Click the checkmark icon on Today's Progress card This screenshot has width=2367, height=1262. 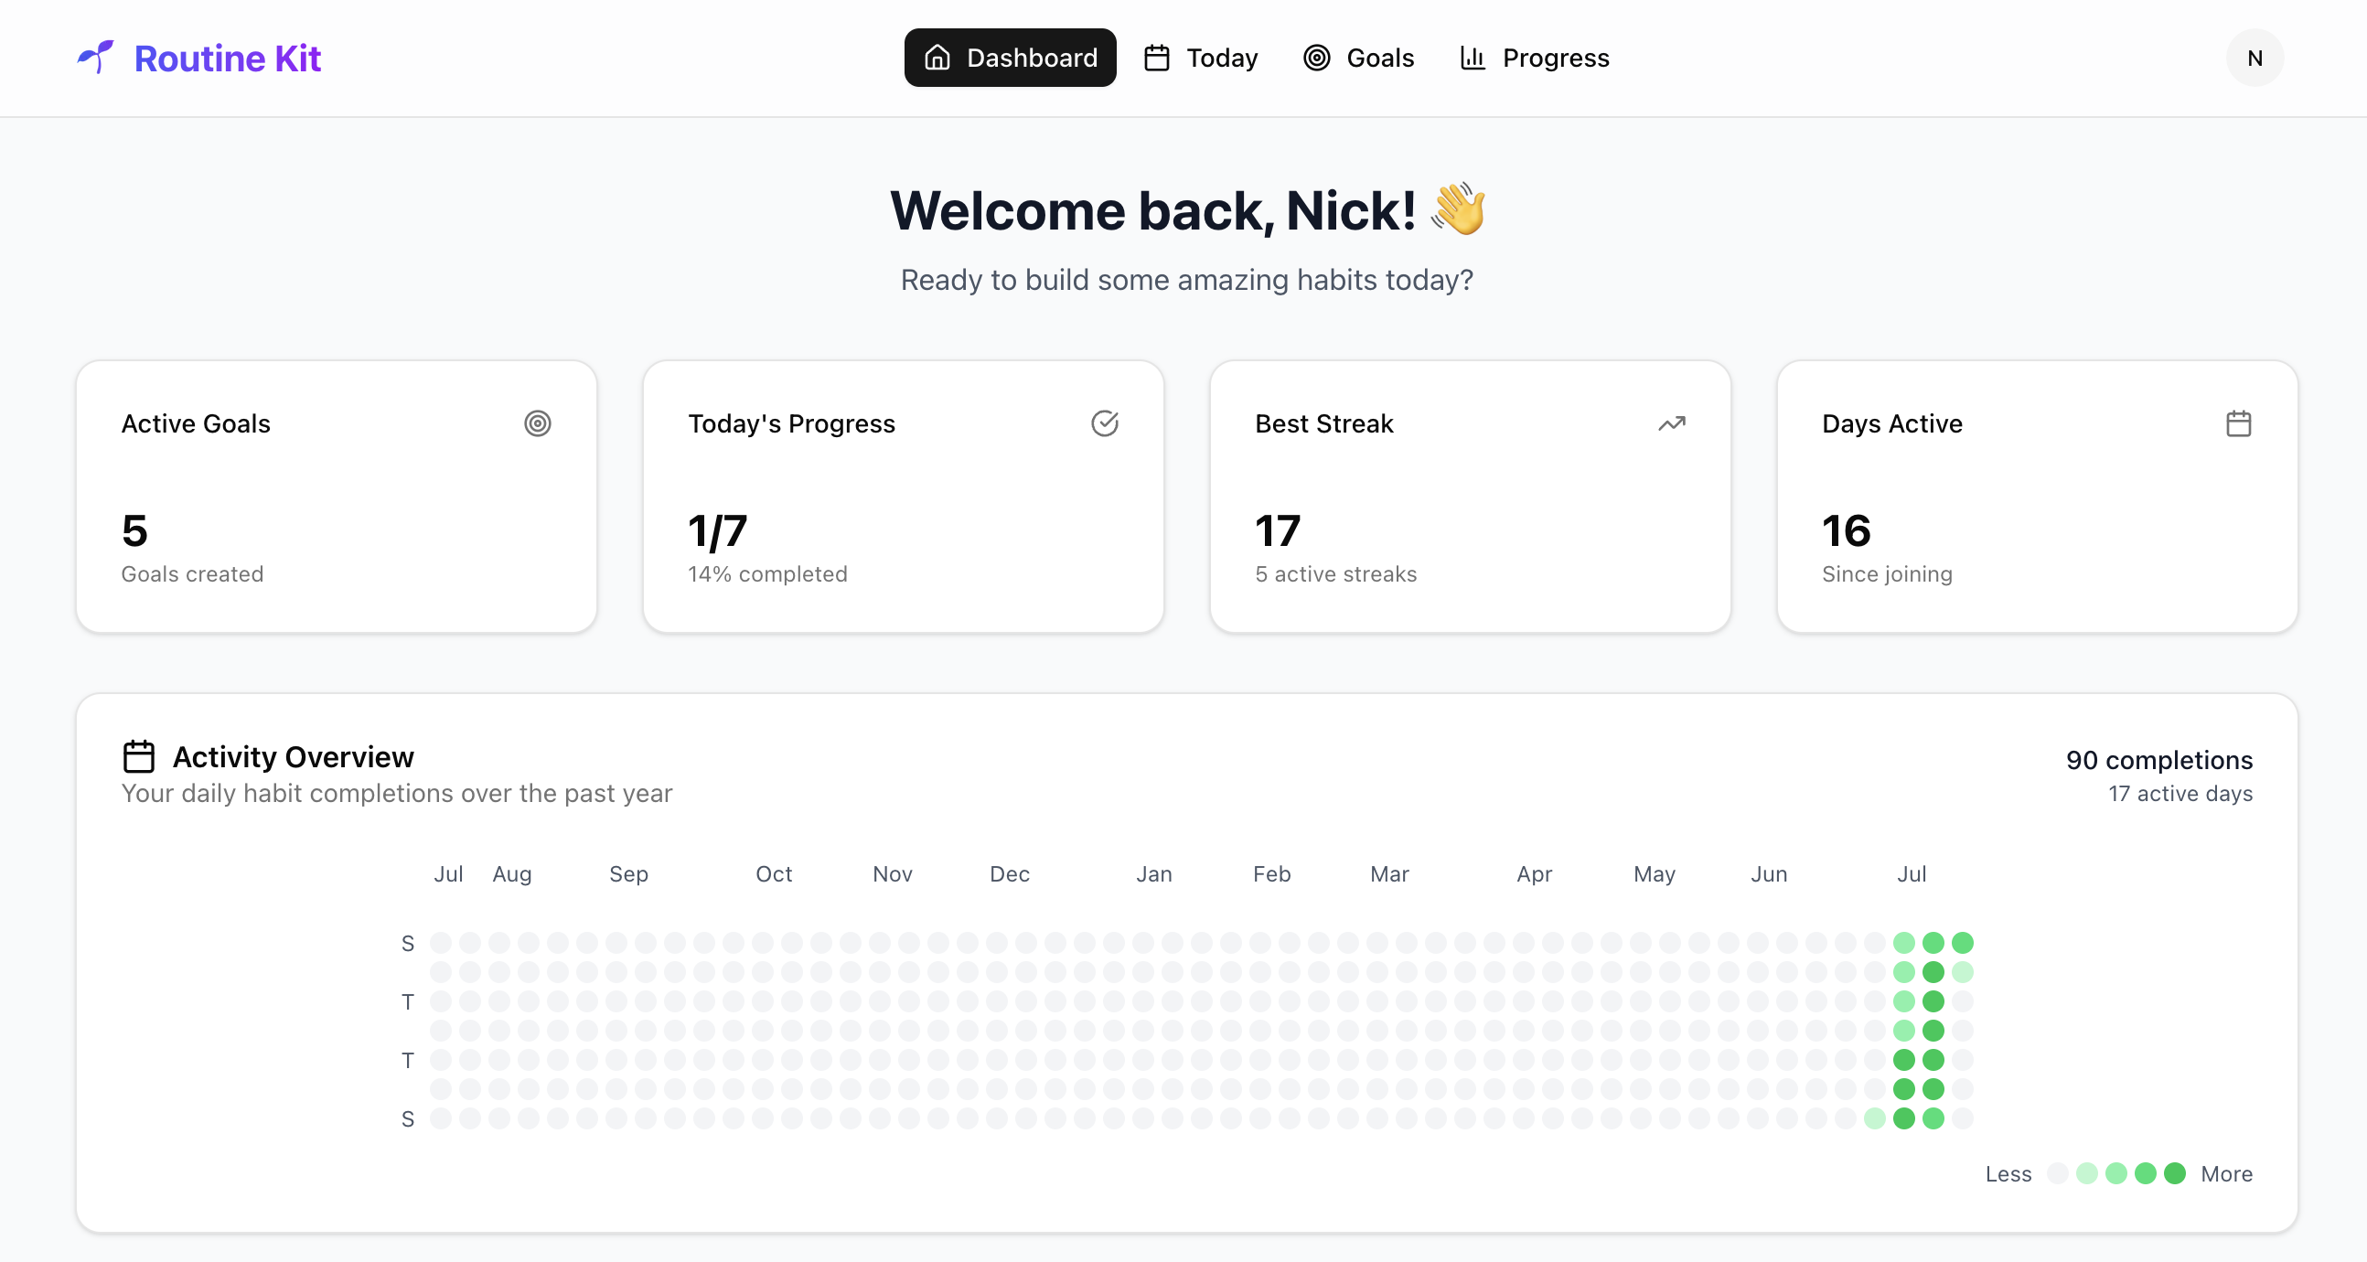1106,423
